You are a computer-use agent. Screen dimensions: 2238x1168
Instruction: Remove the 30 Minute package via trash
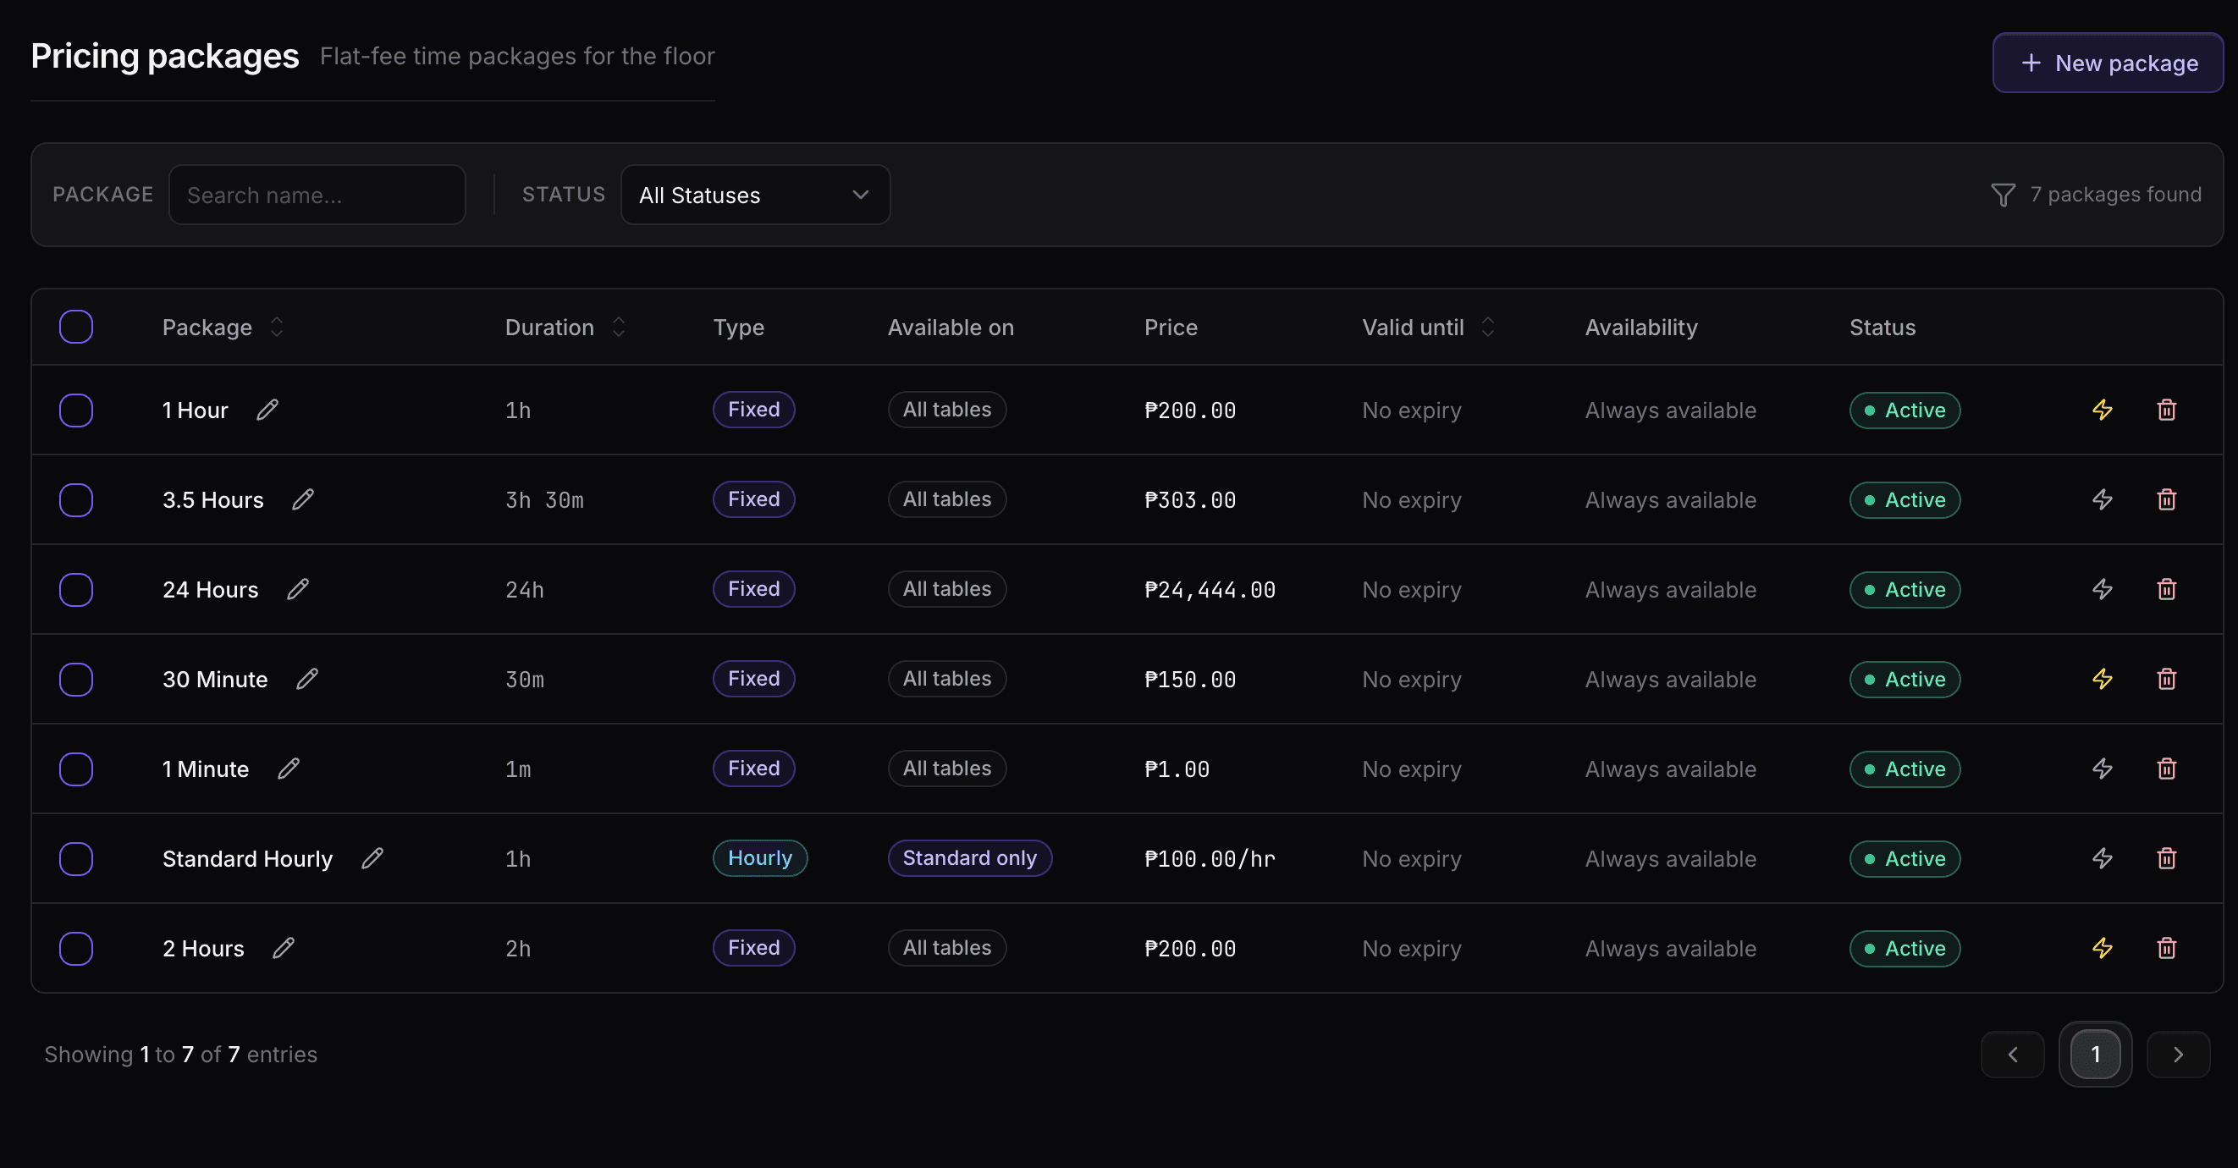(2167, 679)
